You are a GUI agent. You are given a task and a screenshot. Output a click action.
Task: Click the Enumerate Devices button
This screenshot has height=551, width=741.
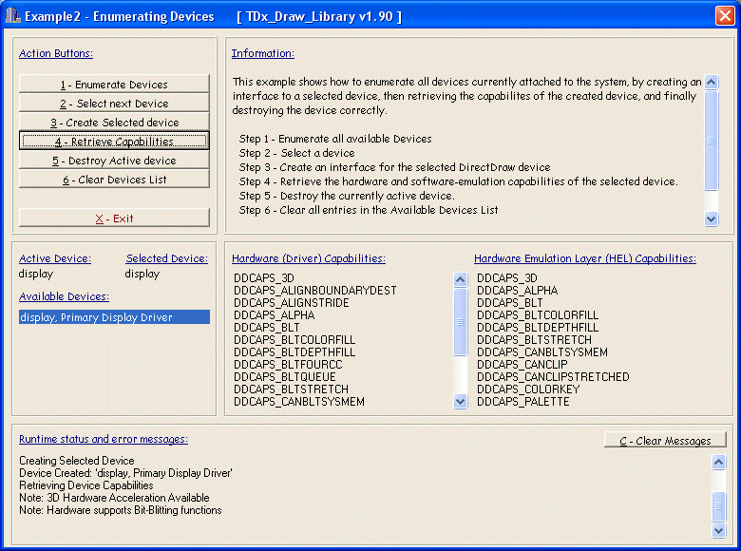click(x=114, y=85)
